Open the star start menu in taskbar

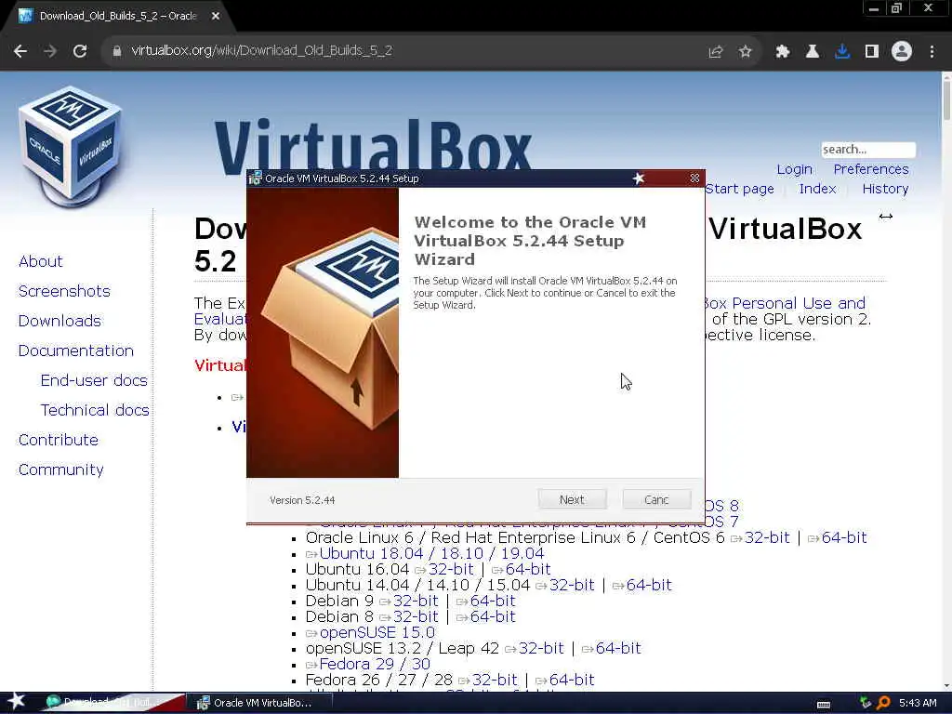click(x=16, y=702)
